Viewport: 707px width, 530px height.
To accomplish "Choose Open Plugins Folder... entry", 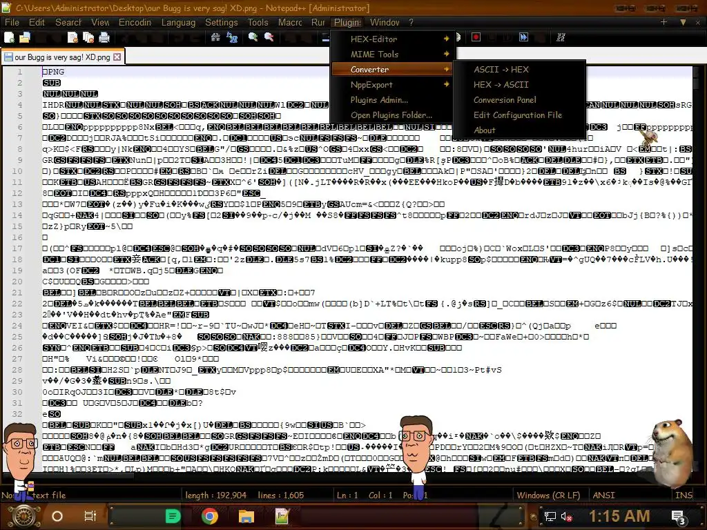I will [x=392, y=115].
